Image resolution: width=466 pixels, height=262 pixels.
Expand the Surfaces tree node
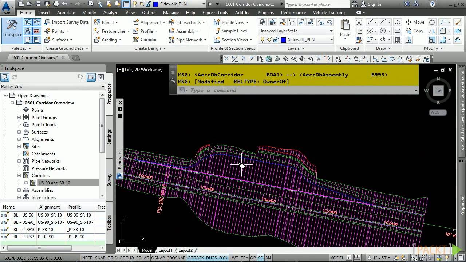tap(19, 132)
